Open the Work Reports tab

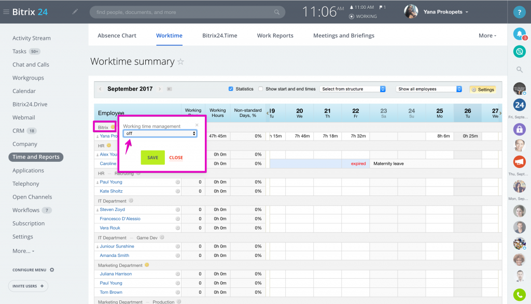[x=275, y=36]
